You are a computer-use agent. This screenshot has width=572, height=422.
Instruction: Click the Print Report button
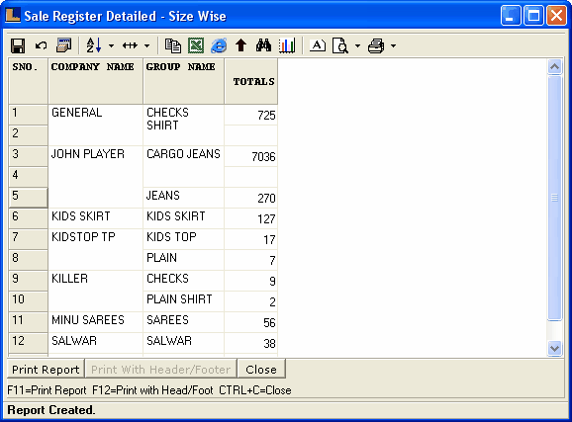click(46, 370)
